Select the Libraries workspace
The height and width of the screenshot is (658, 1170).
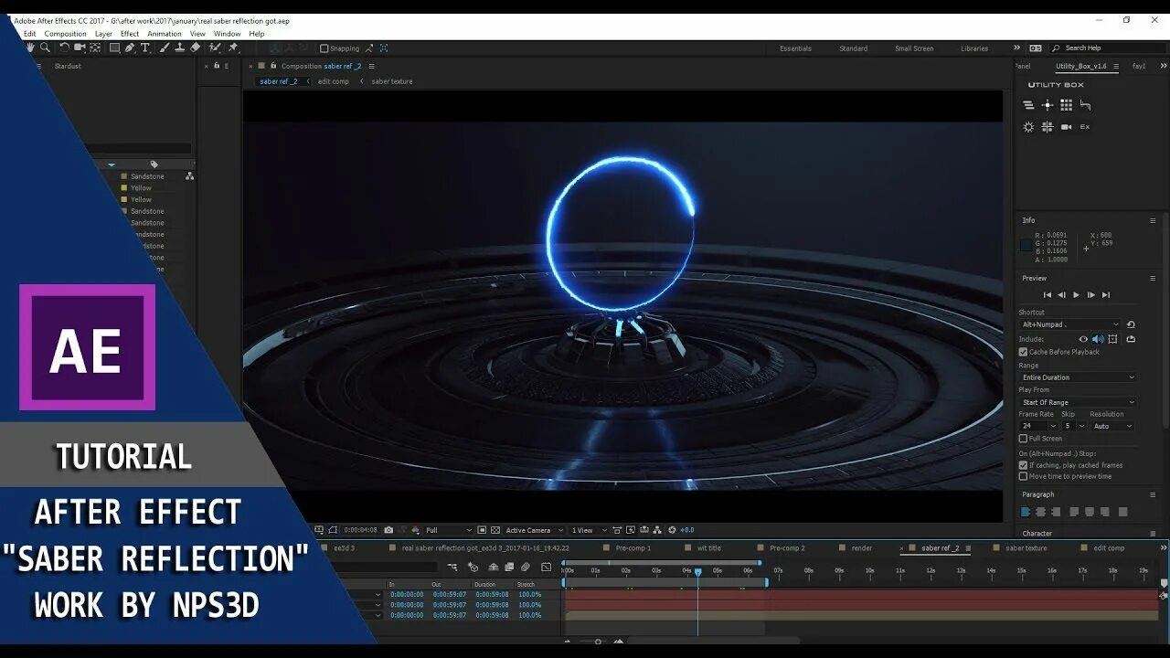[x=974, y=48]
